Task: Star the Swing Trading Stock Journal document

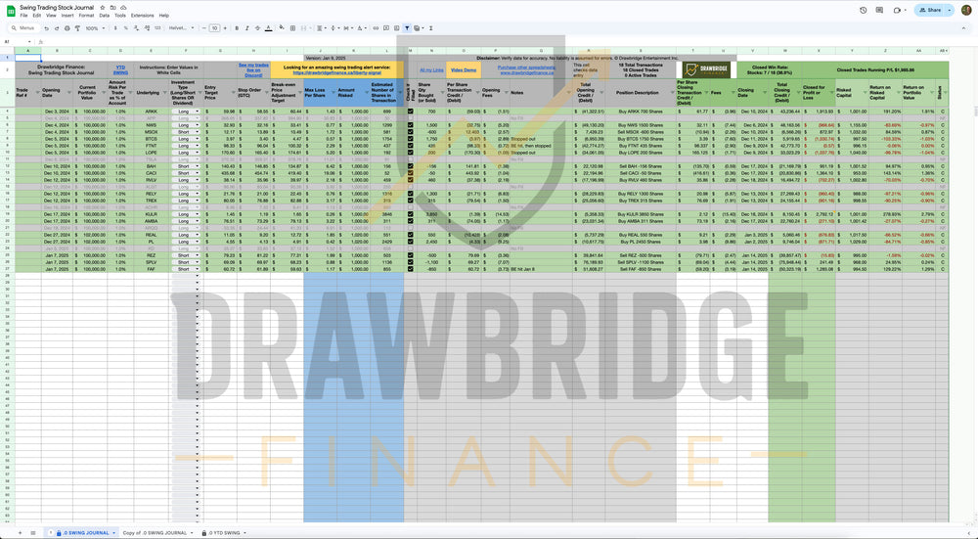Action: 103,8
